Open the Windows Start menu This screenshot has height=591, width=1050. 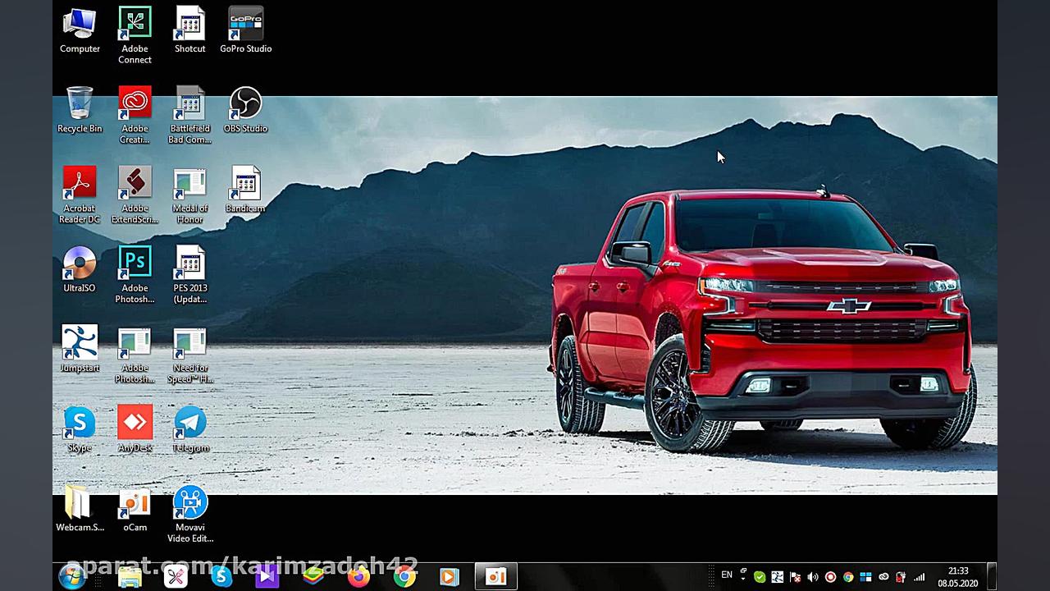[x=72, y=577]
